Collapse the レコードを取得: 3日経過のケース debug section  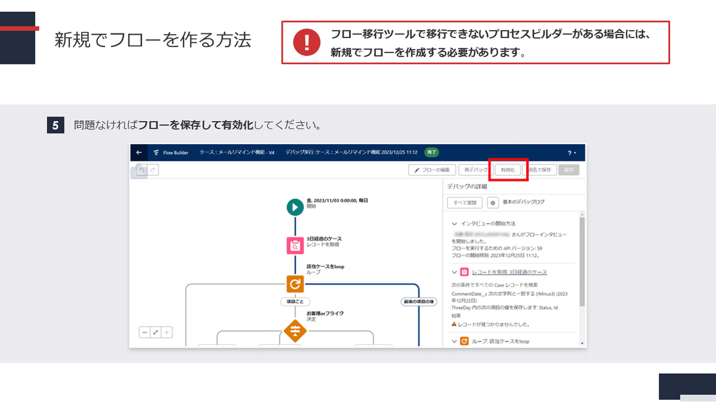[x=454, y=272]
